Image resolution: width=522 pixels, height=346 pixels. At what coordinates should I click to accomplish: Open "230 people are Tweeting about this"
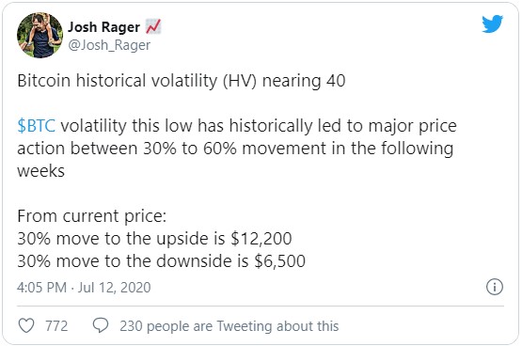click(229, 326)
